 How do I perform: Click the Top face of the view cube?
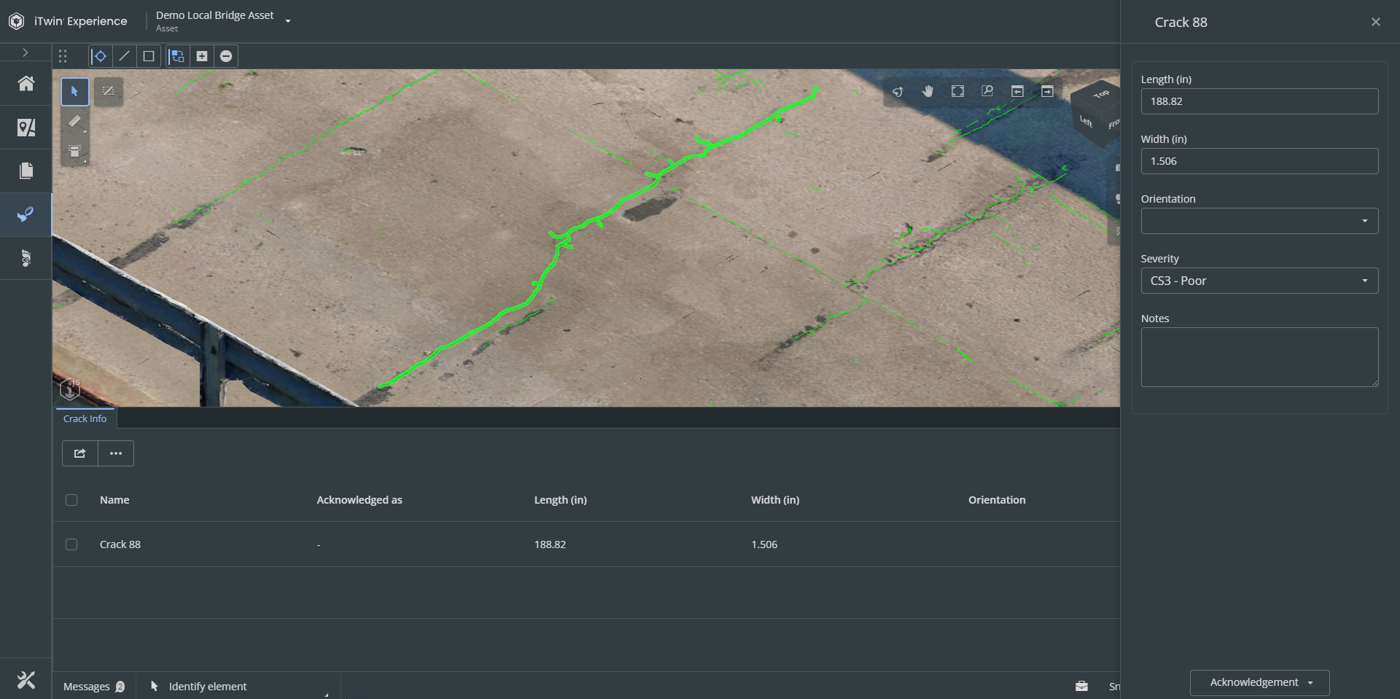coord(1101,93)
